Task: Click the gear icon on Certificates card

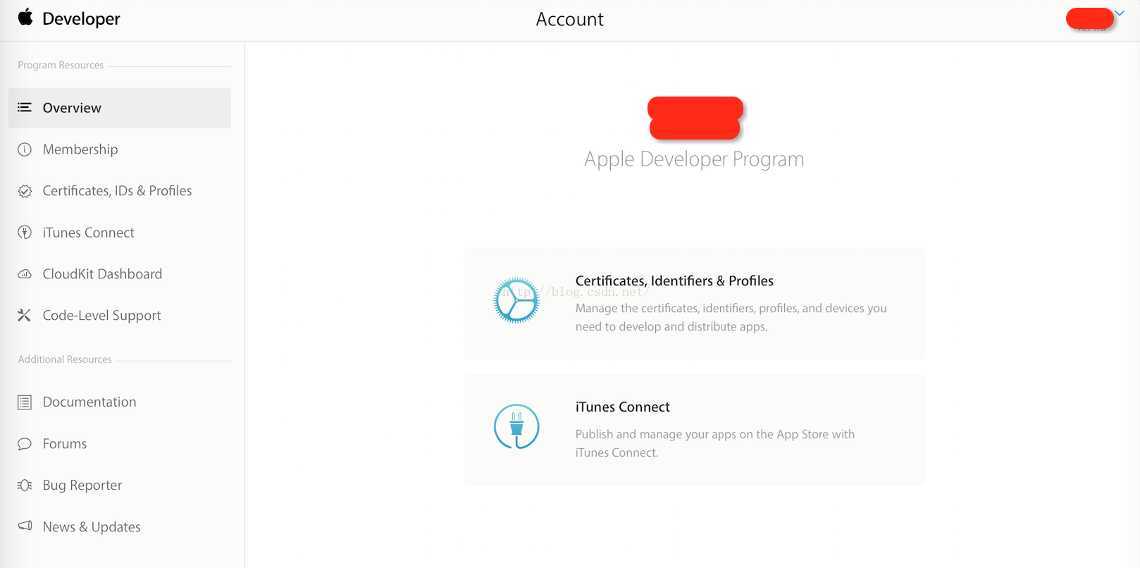Action: coord(516,300)
